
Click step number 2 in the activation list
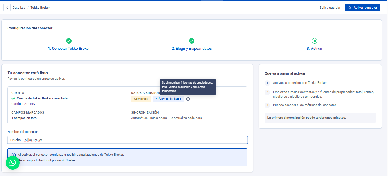click(x=267, y=92)
